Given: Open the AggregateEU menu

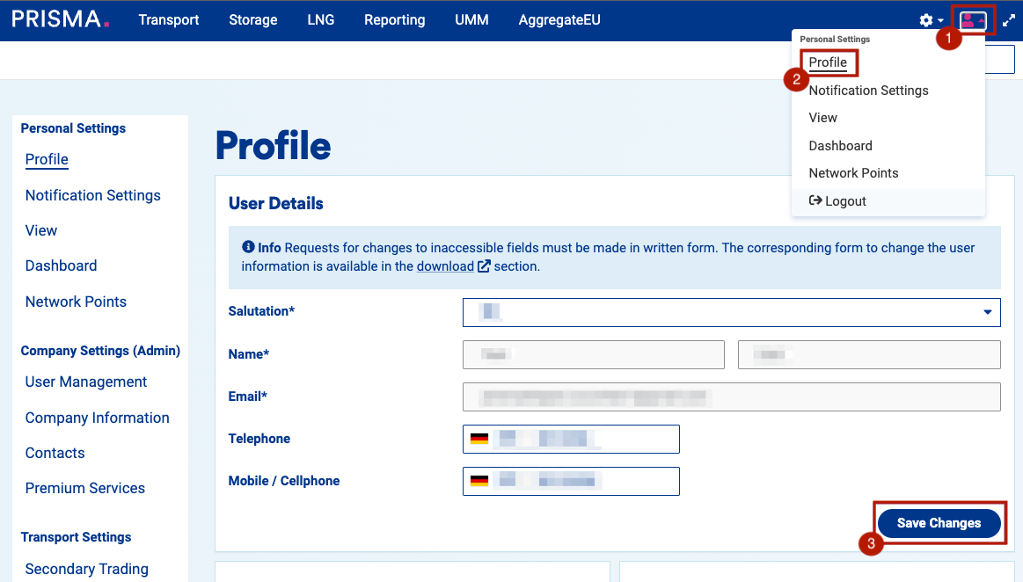Looking at the screenshot, I should [559, 19].
